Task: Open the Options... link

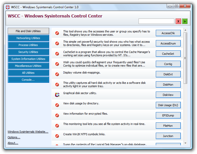Action: pyautogui.click(x=14, y=137)
